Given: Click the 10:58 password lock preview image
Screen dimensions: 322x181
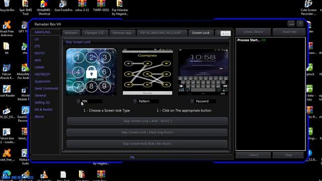Looking at the screenshot, I should [x=203, y=72].
